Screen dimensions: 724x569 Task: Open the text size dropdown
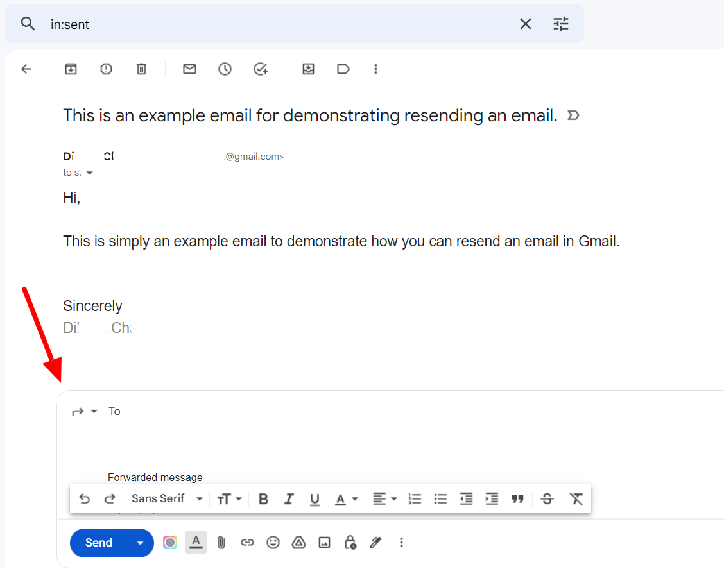pos(230,499)
